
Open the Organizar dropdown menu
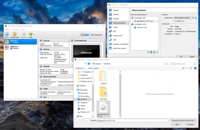click(80, 68)
